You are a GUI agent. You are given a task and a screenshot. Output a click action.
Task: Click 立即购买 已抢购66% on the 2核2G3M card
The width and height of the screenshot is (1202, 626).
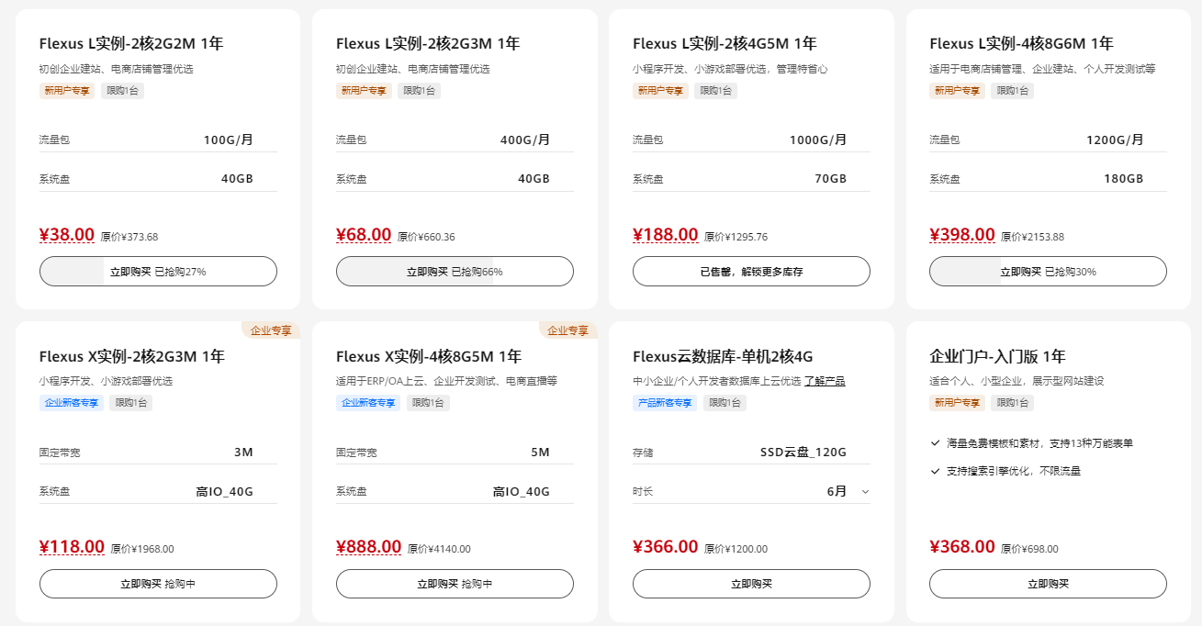click(x=454, y=271)
